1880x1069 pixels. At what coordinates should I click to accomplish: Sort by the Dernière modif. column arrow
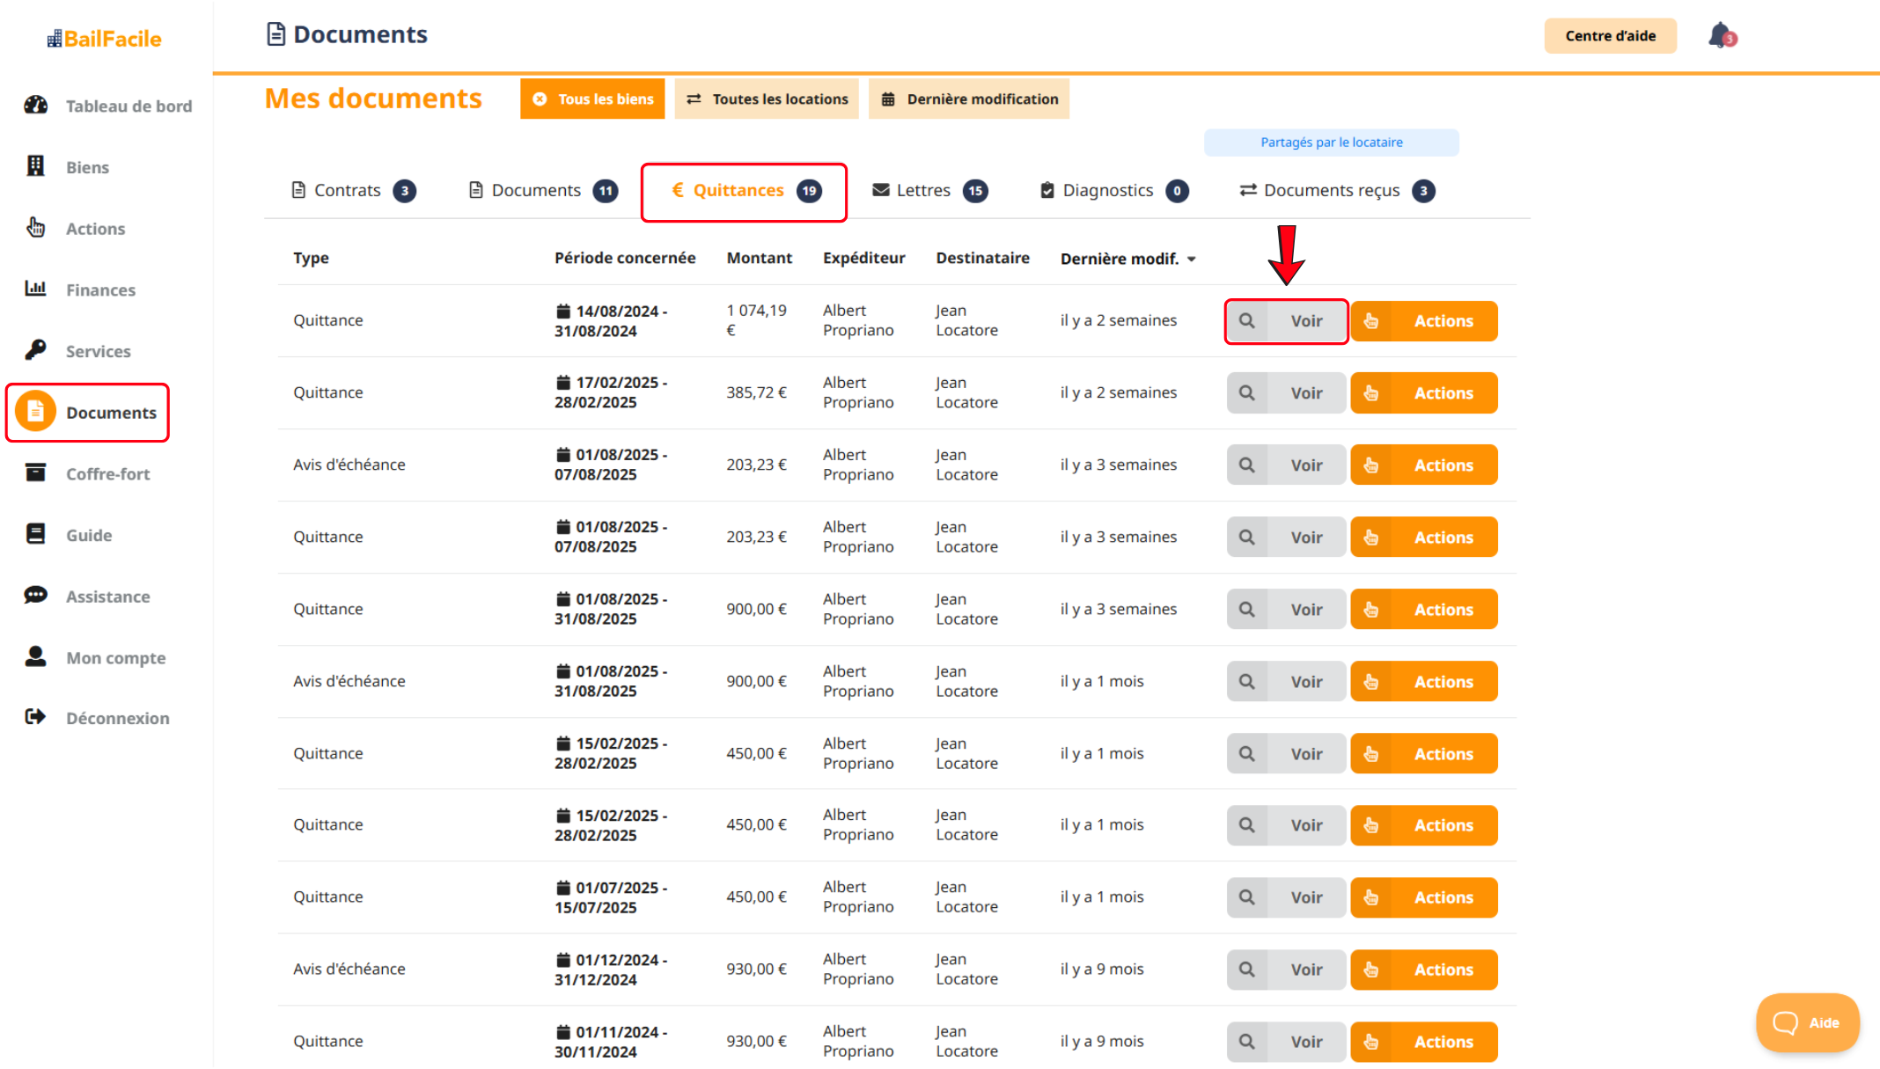[1192, 260]
